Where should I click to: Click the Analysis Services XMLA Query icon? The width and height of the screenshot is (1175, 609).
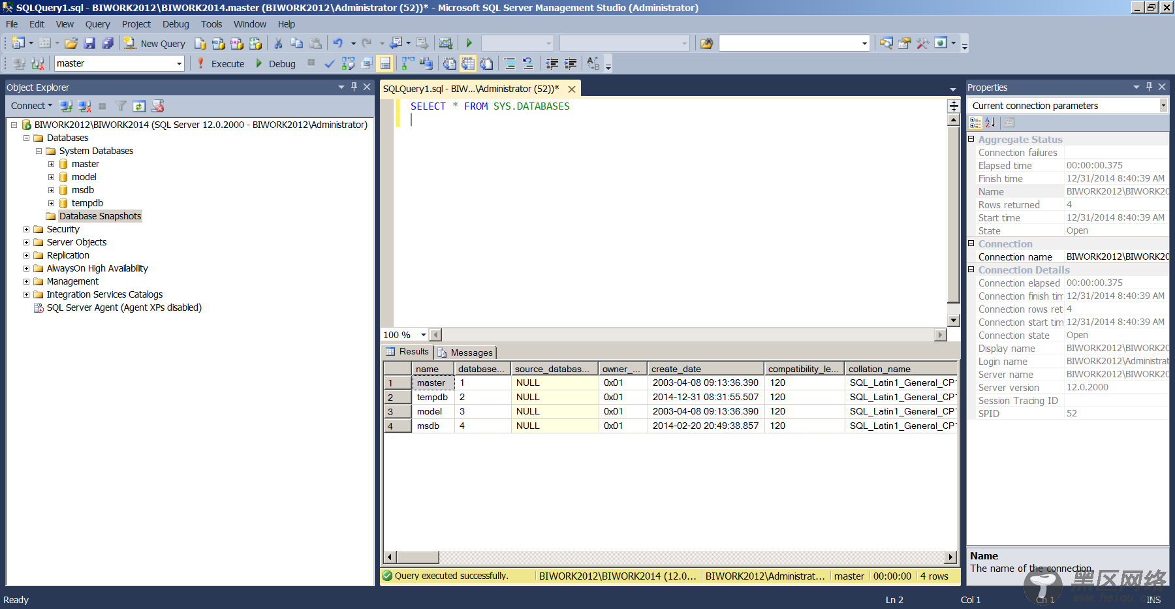(255, 44)
